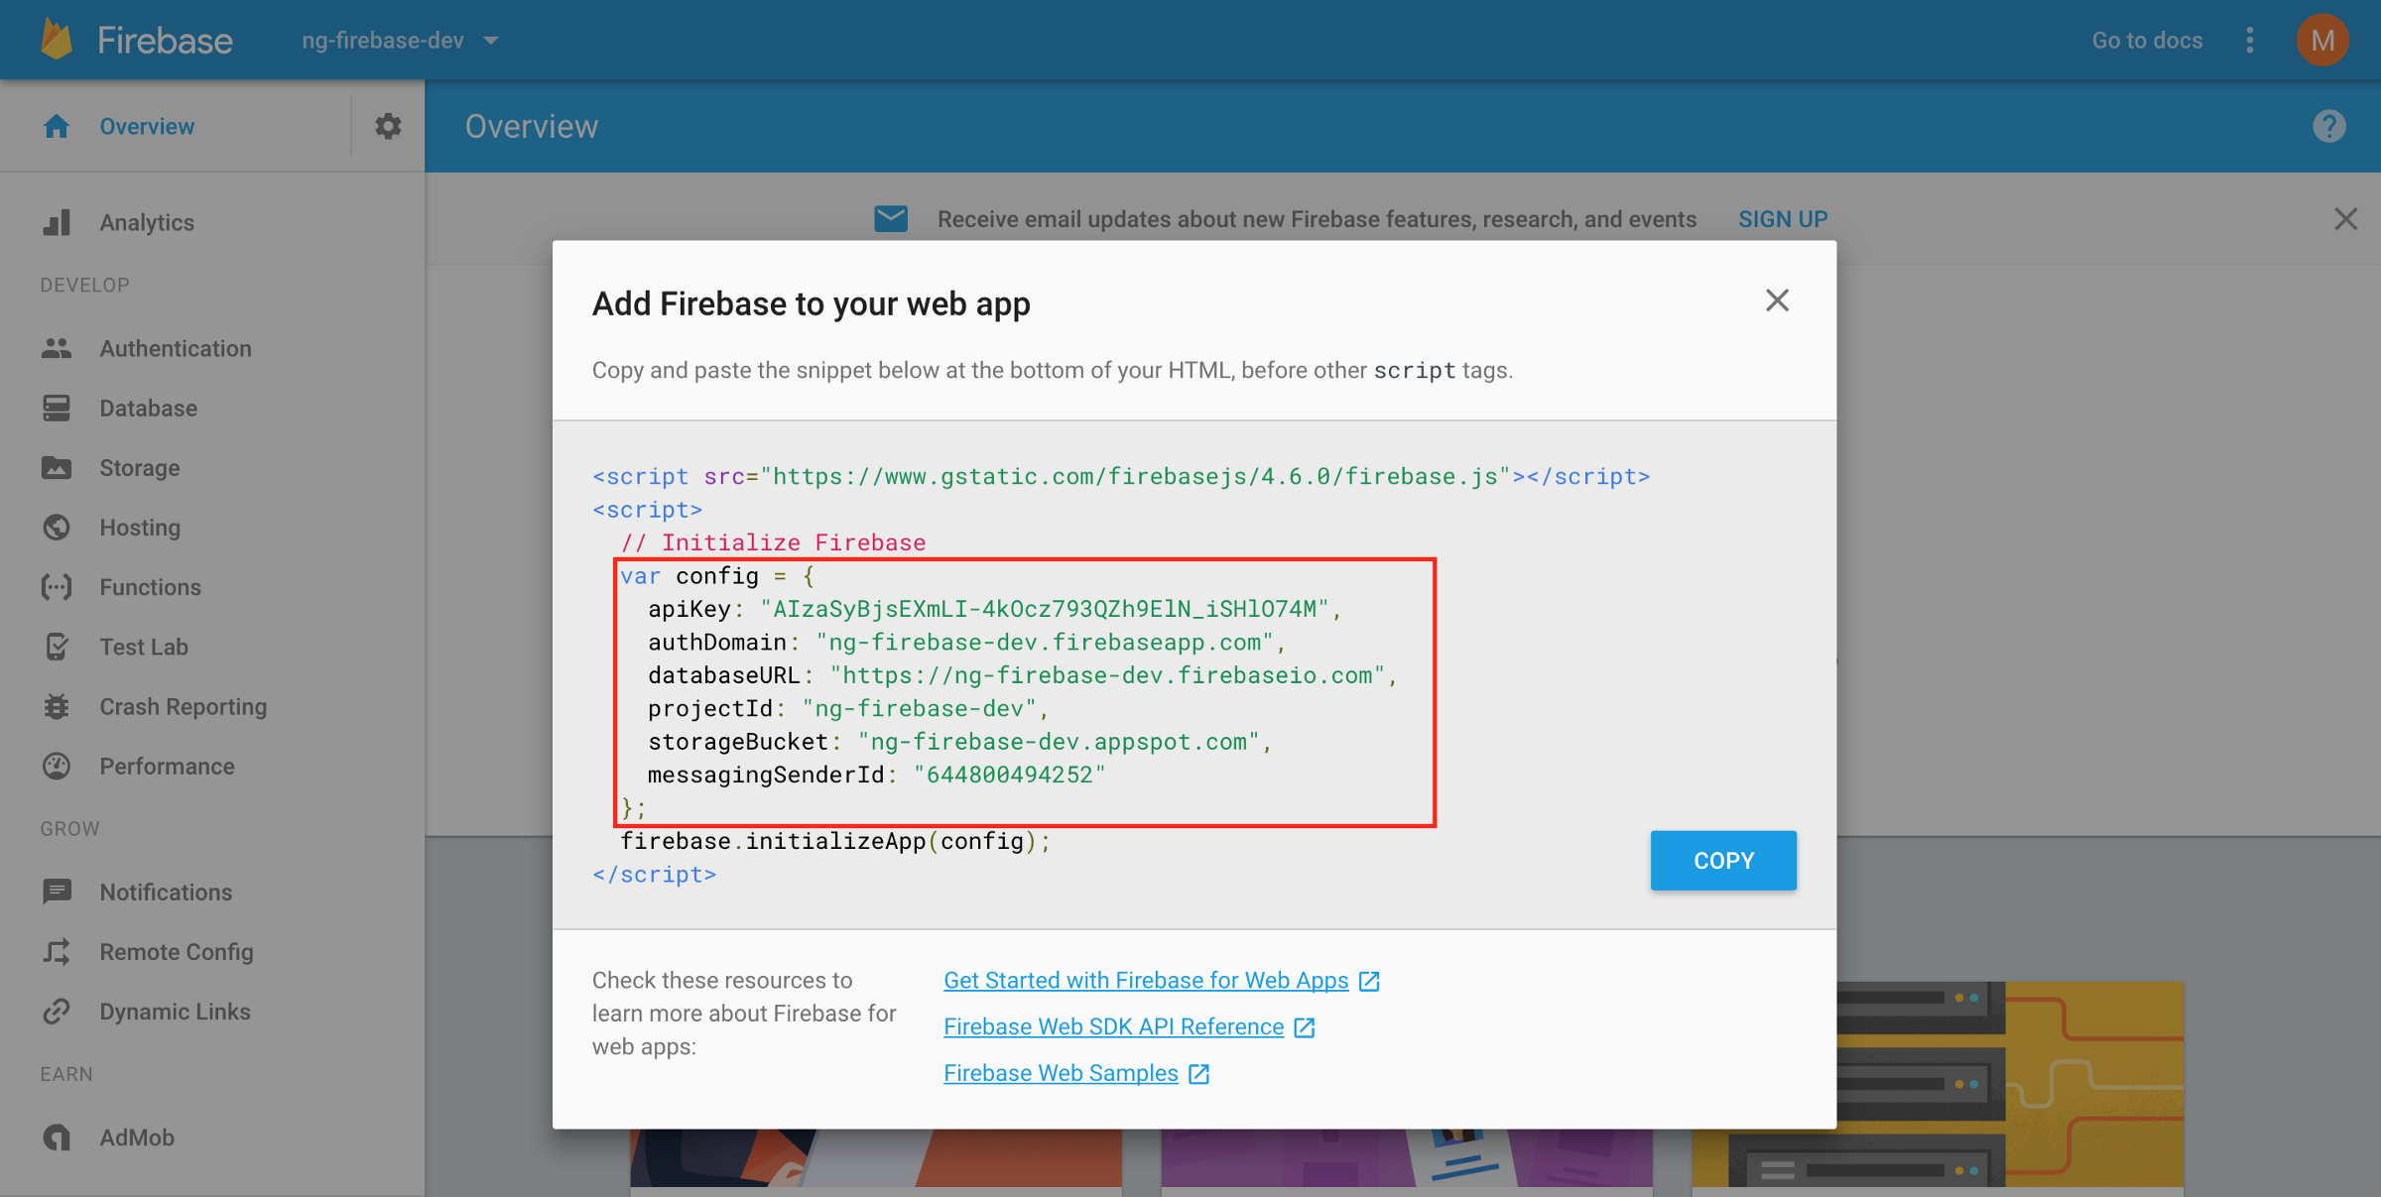Click the project settings gear icon
The width and height of the screenshot is (2381, 1197).
pos(388,126)
